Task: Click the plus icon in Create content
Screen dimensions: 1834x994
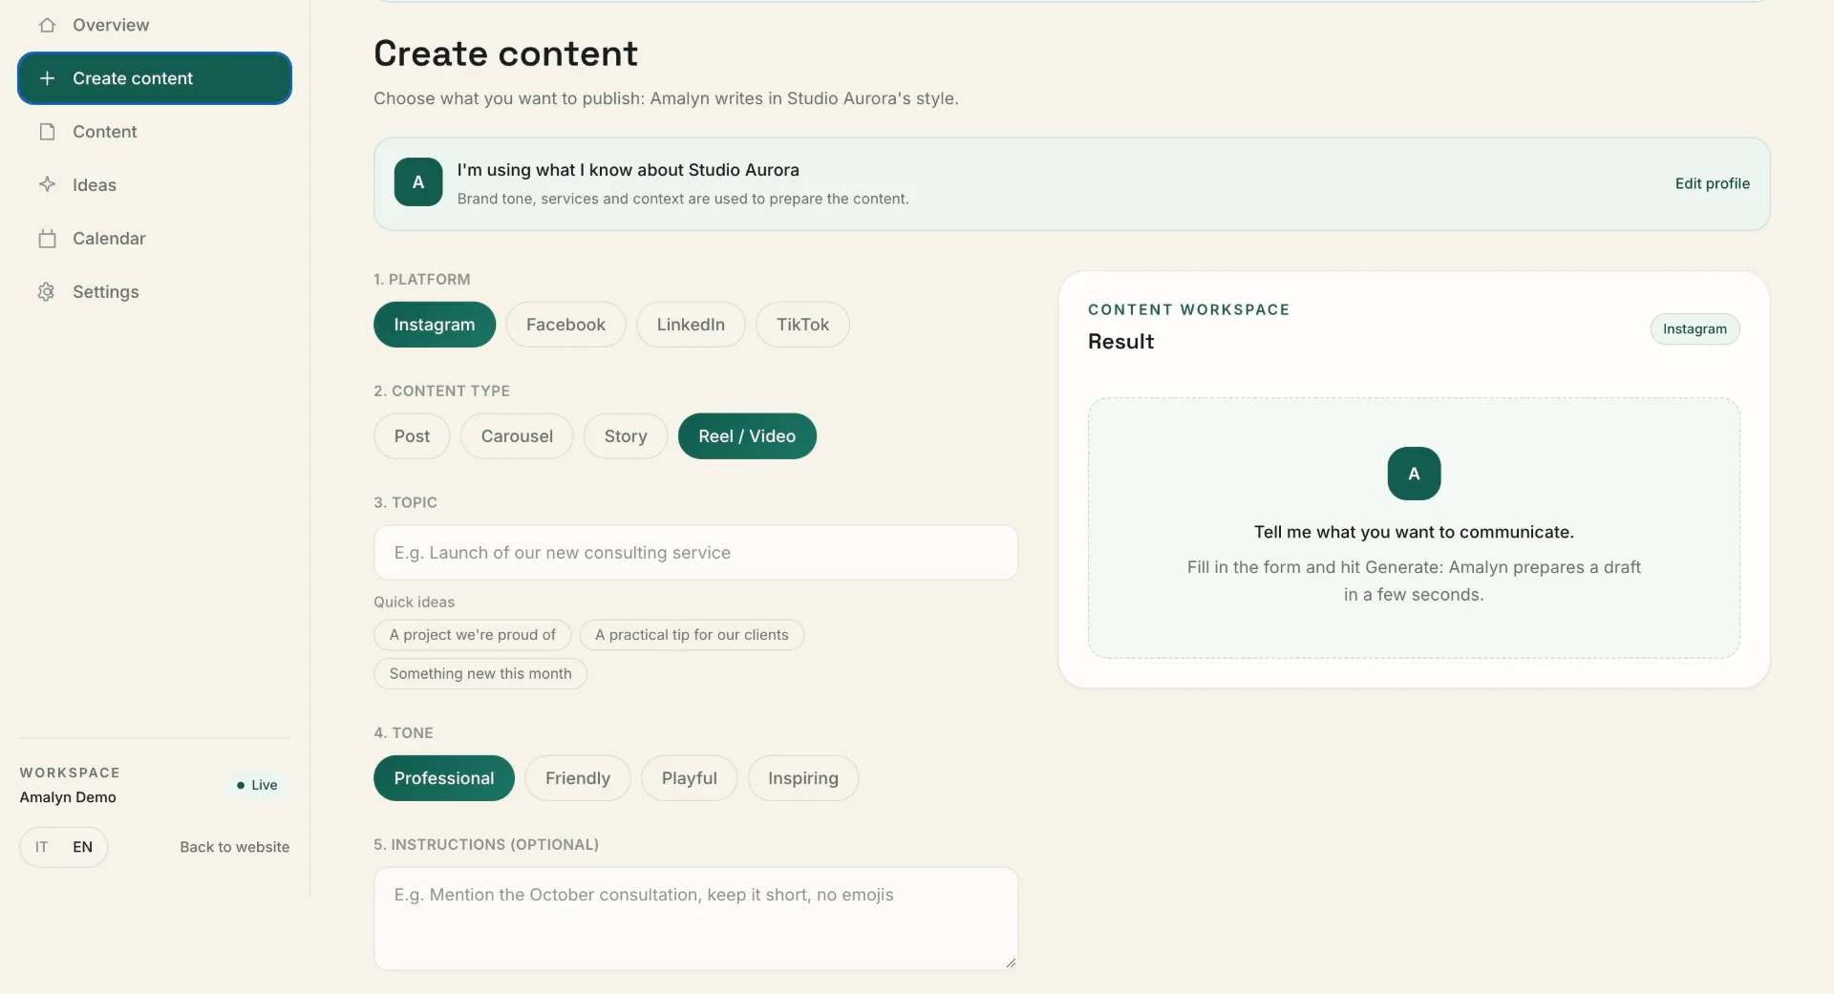Action: 47,78
